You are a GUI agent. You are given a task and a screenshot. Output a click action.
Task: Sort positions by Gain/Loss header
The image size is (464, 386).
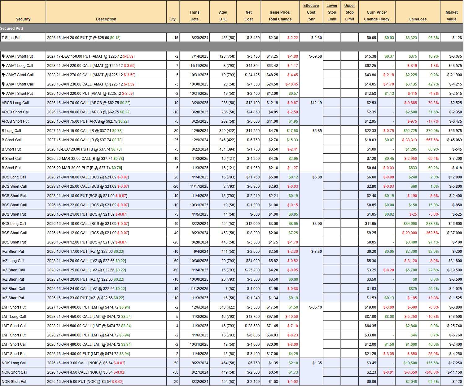[418, 19]
